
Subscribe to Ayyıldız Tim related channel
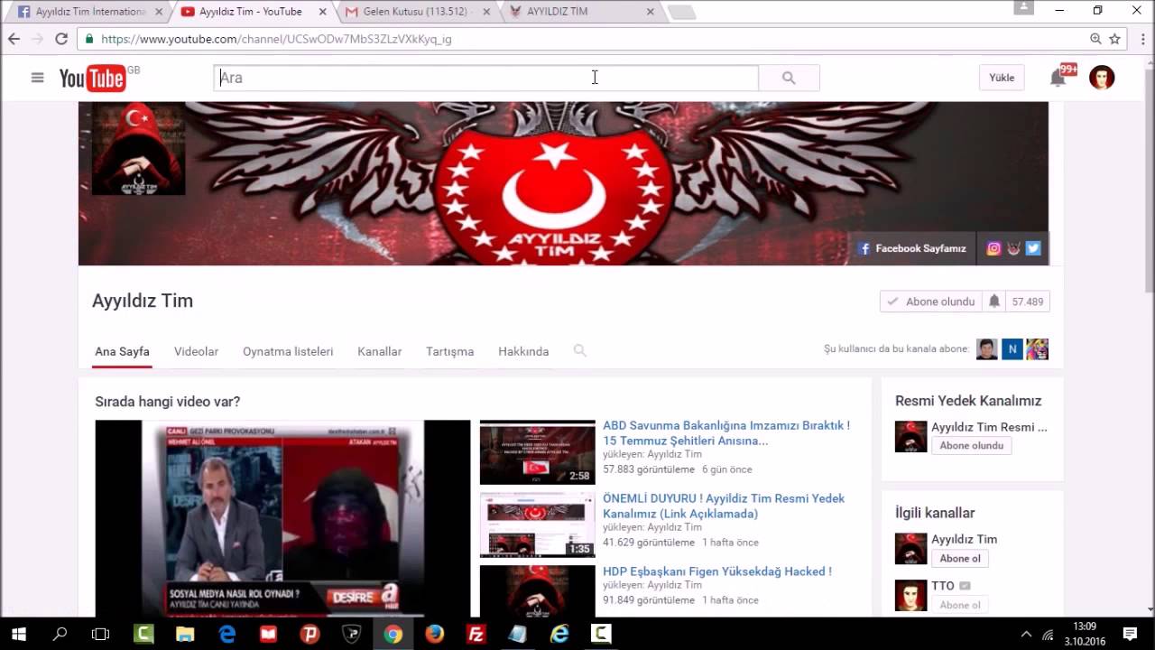[959, 558]
